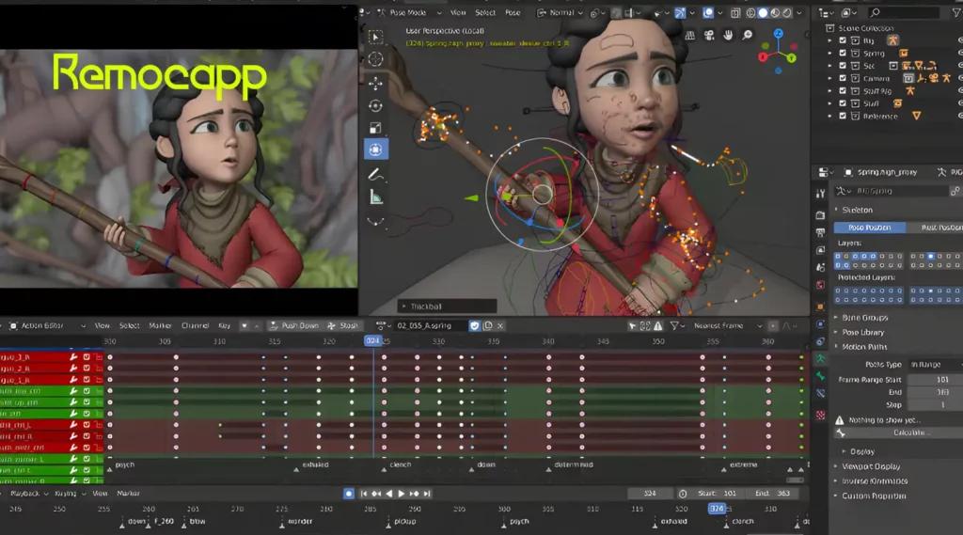Uncheck the Spring collection checkbox
The image size is (963, 535).
(x=843, y=53)
